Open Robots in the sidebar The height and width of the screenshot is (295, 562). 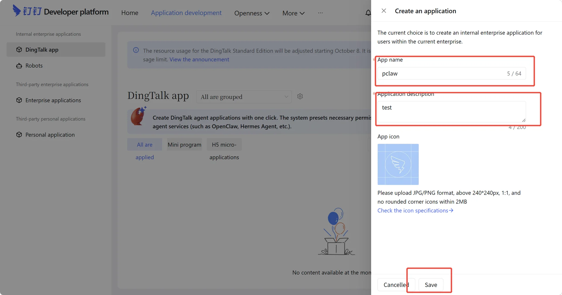[56, 66]
